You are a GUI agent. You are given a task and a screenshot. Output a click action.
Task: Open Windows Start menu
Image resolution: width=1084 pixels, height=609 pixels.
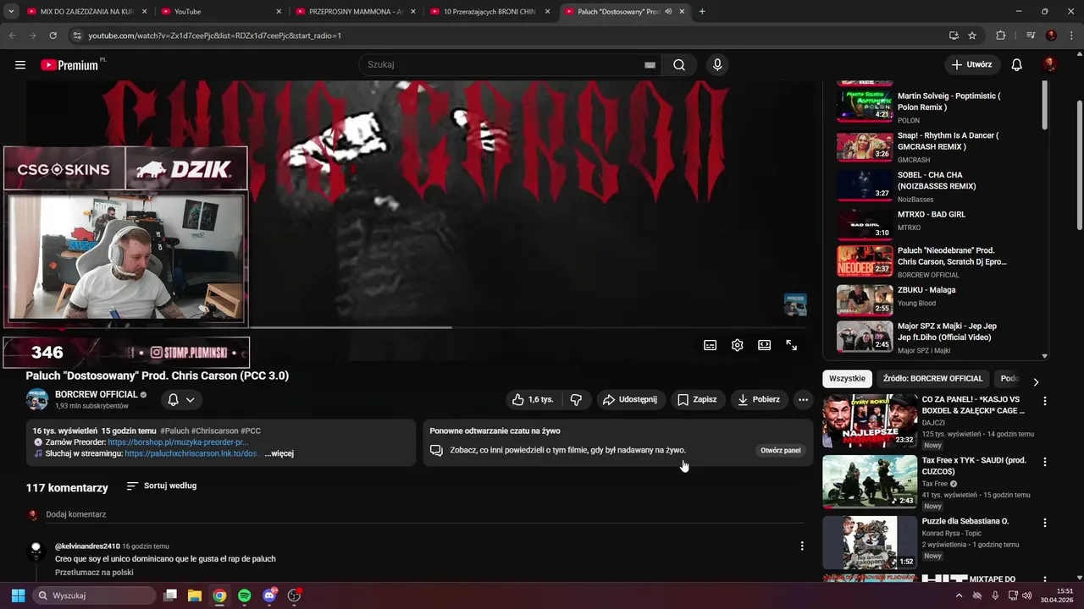[x=18, y=595]
